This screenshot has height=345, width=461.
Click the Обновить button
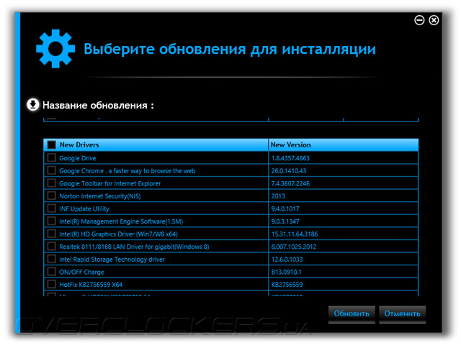(x=352, y=314)
